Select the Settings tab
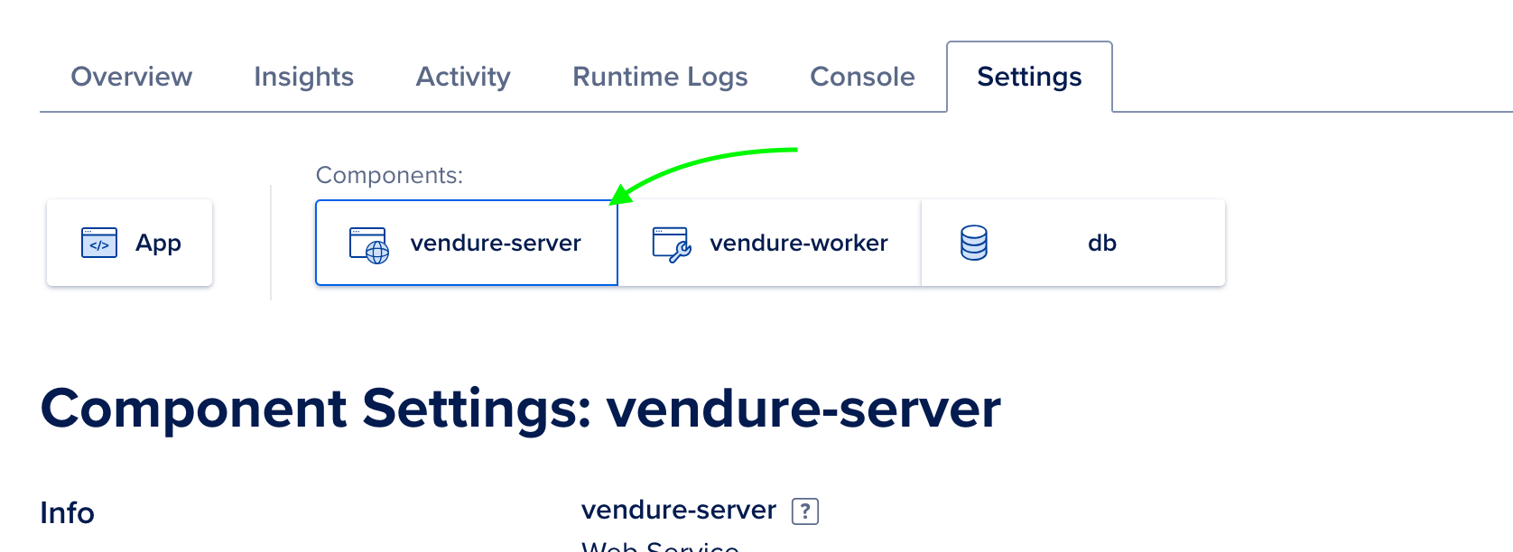The height and width of the screenshot is (552, 1513). pyautogui.click(x=1029, y=77)
